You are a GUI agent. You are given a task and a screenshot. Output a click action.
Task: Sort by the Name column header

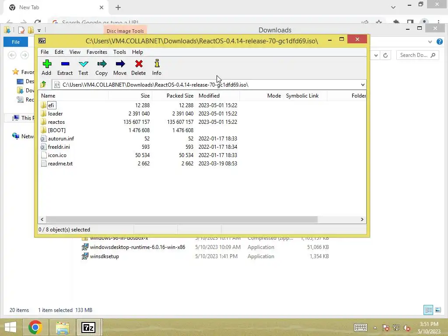click(x=73, y=96)
